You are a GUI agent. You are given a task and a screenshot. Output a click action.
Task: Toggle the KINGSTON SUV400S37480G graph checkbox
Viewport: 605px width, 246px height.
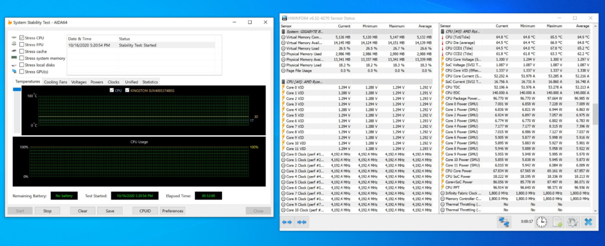127,90
